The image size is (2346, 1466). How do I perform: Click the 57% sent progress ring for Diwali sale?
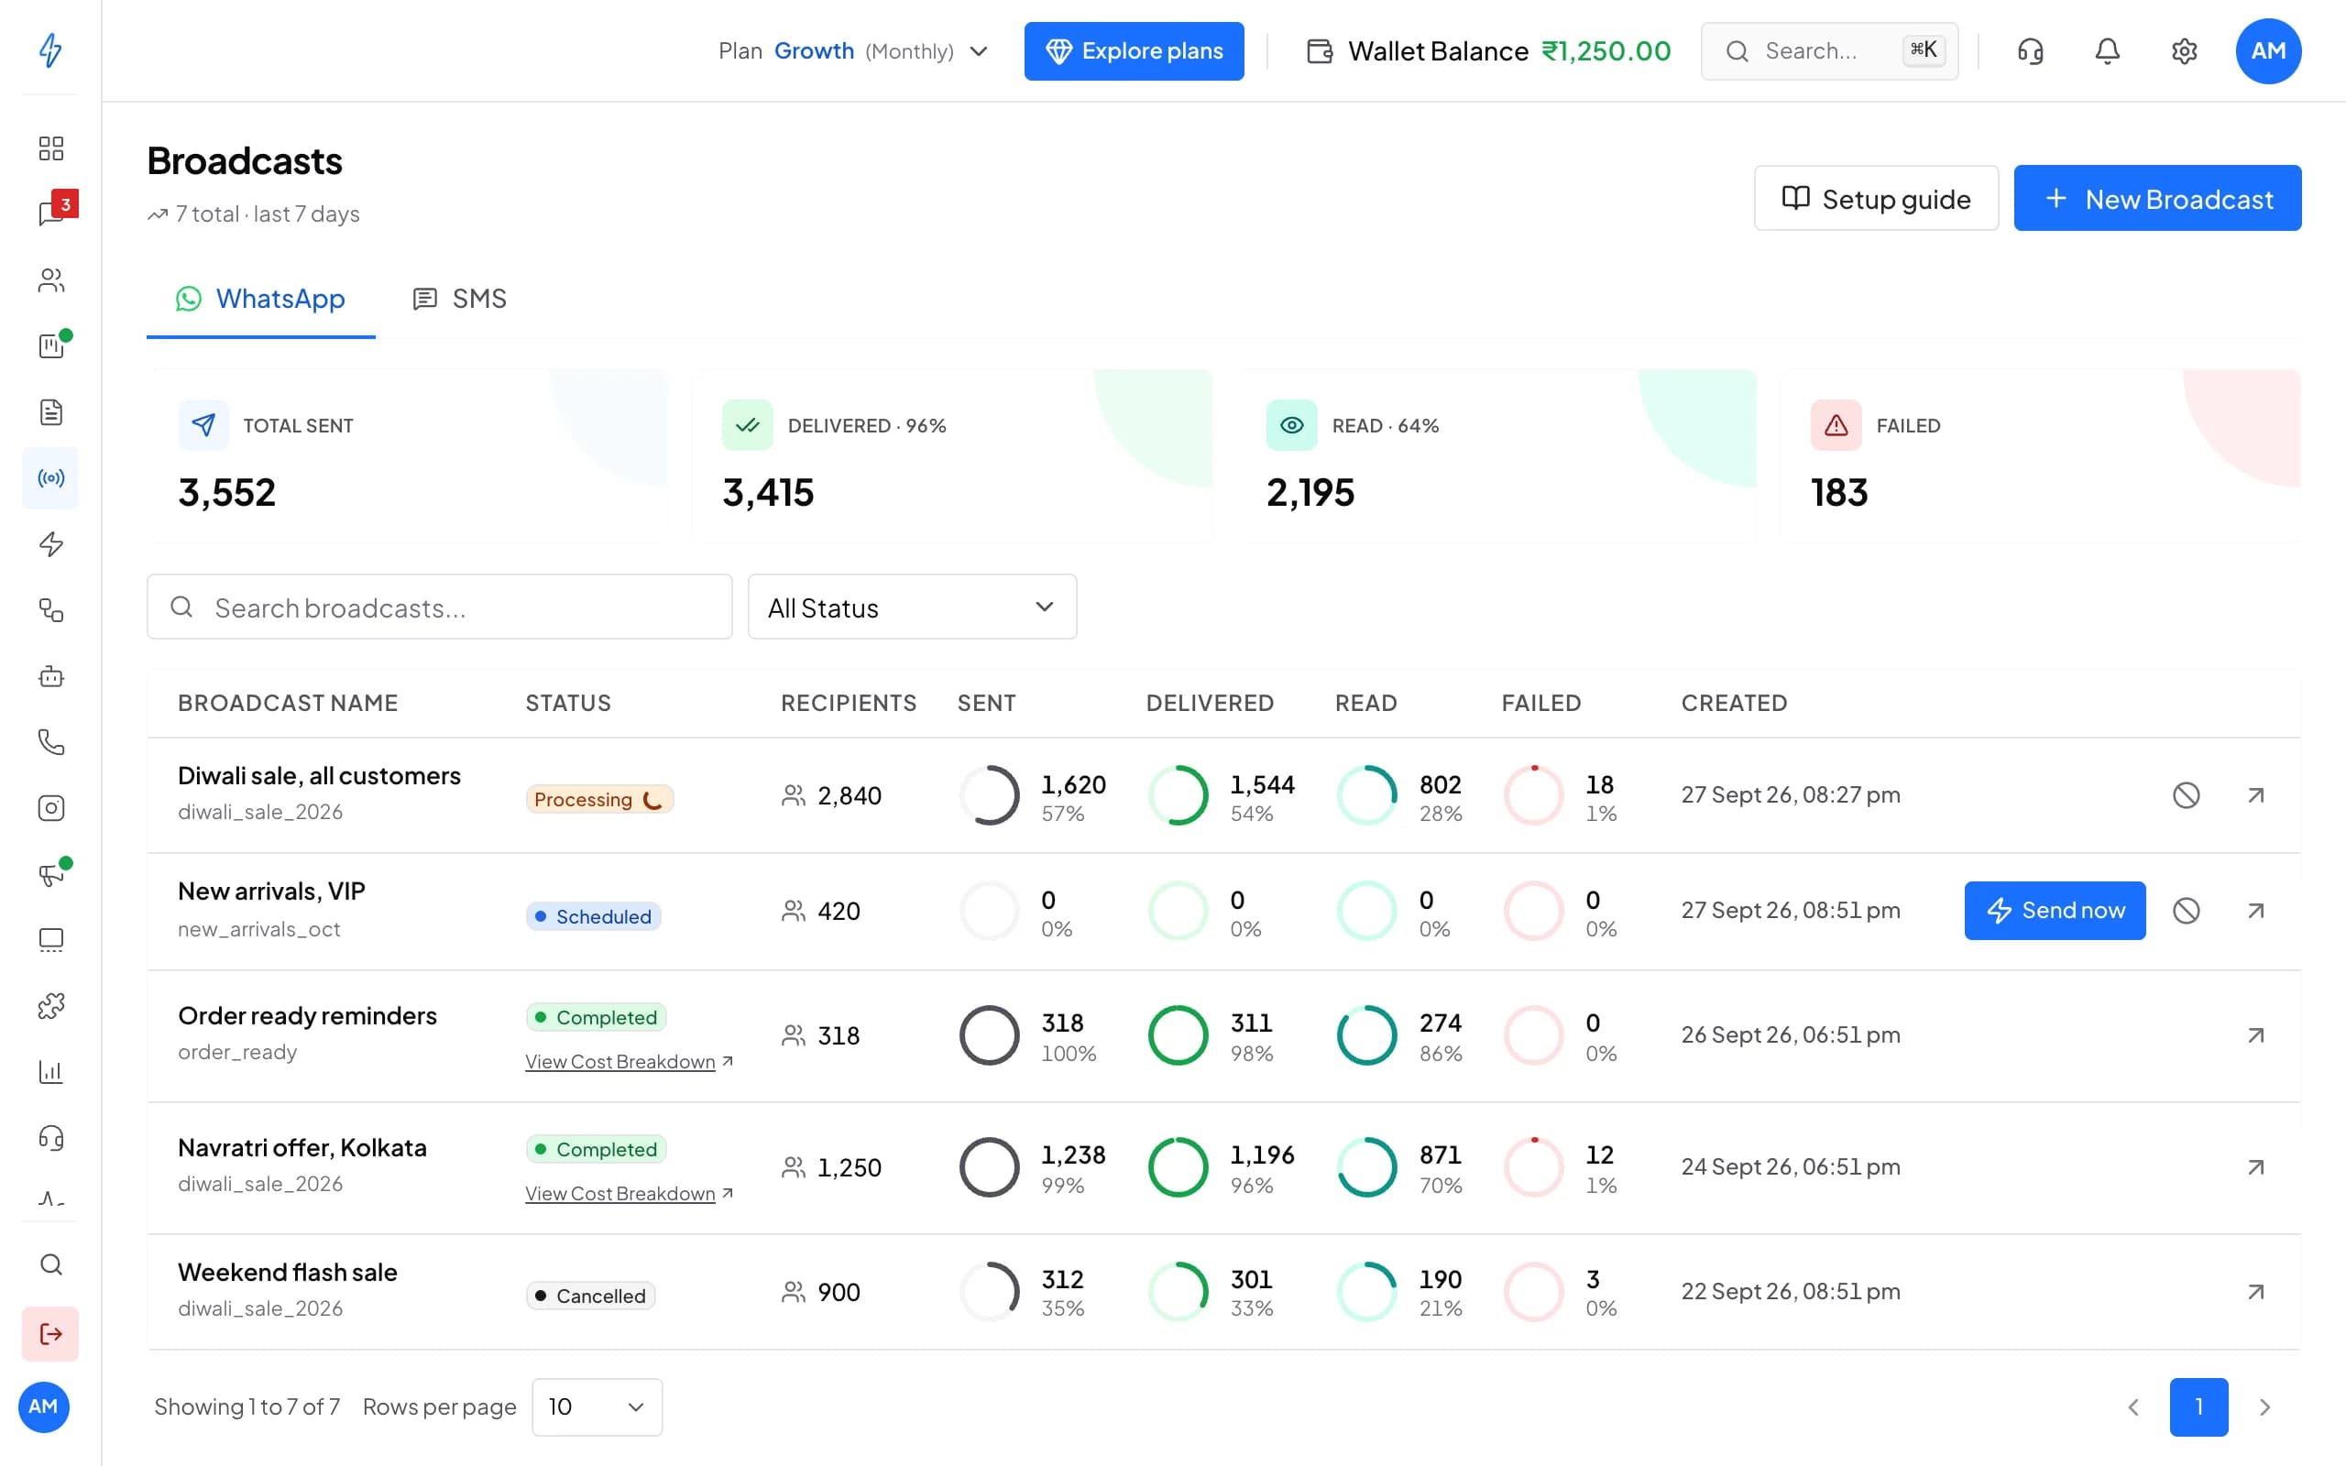click(989, 795)
